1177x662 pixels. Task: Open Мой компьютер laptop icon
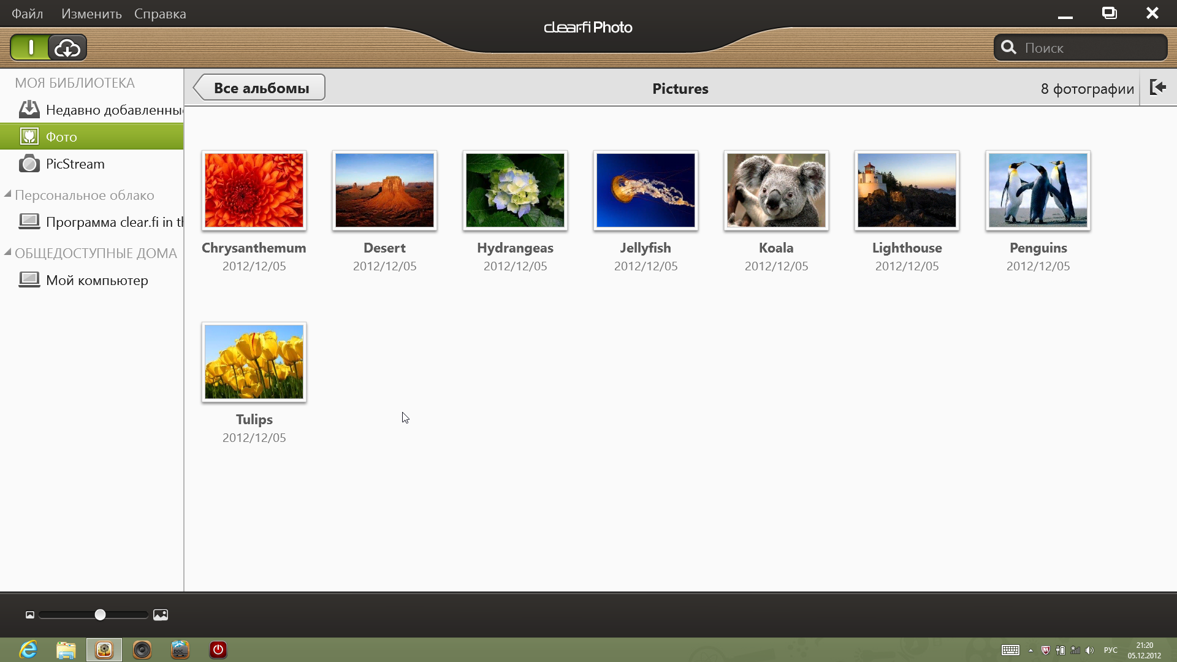click(29, 280)
